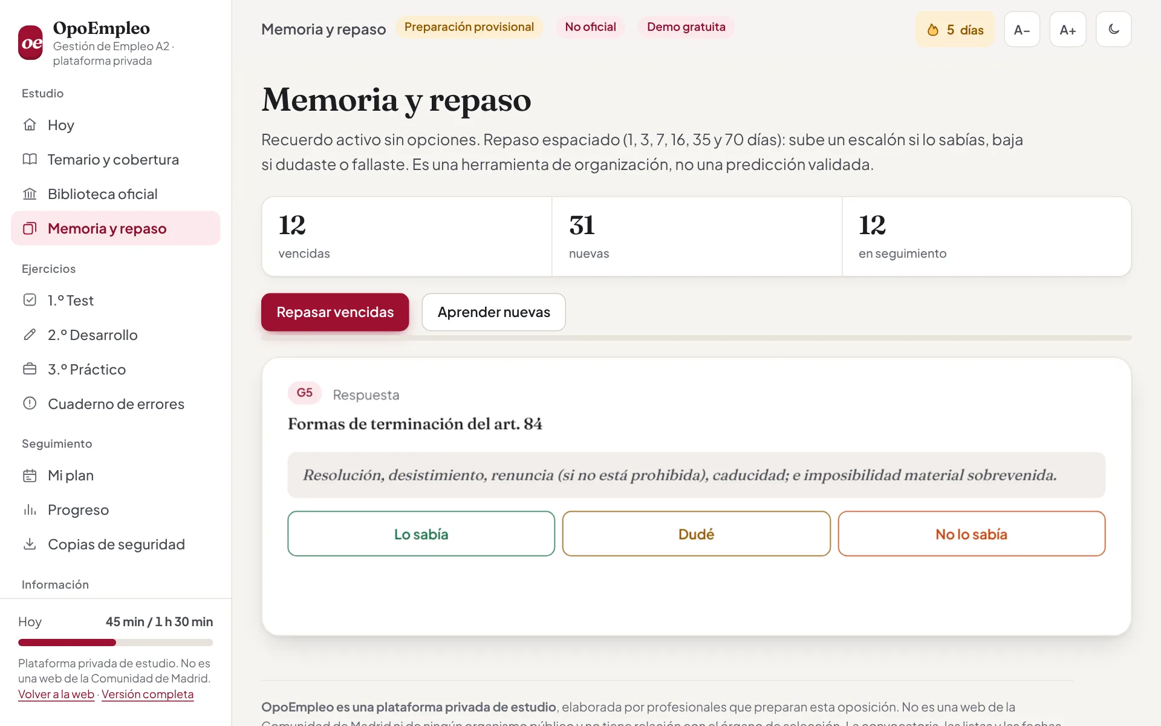This screenshot has height=726, width=1161.
Task: Click the checkbox icon next to 1.º Test
Action: click(x=30, y=300)
